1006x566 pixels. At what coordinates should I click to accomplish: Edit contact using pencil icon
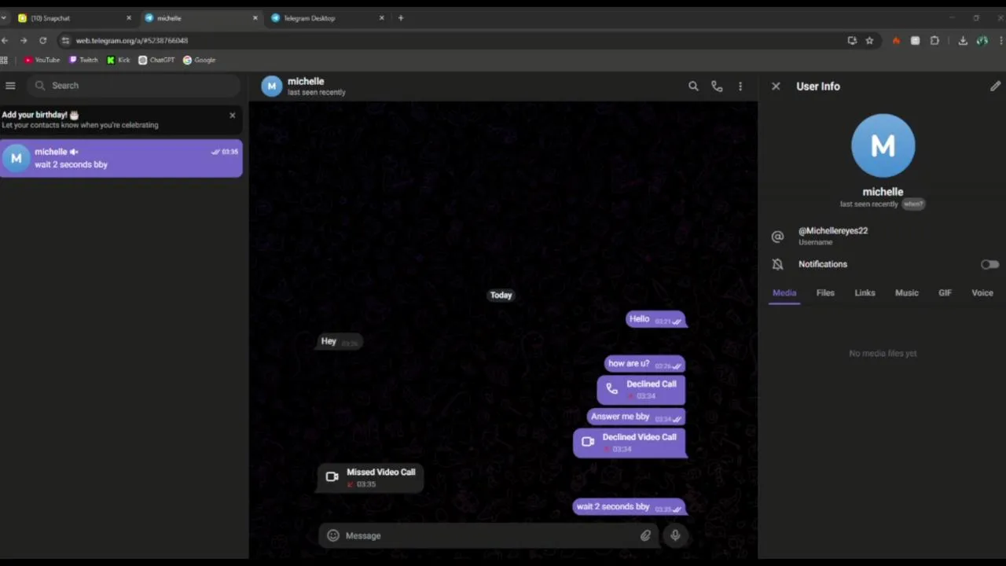[995, 86]
